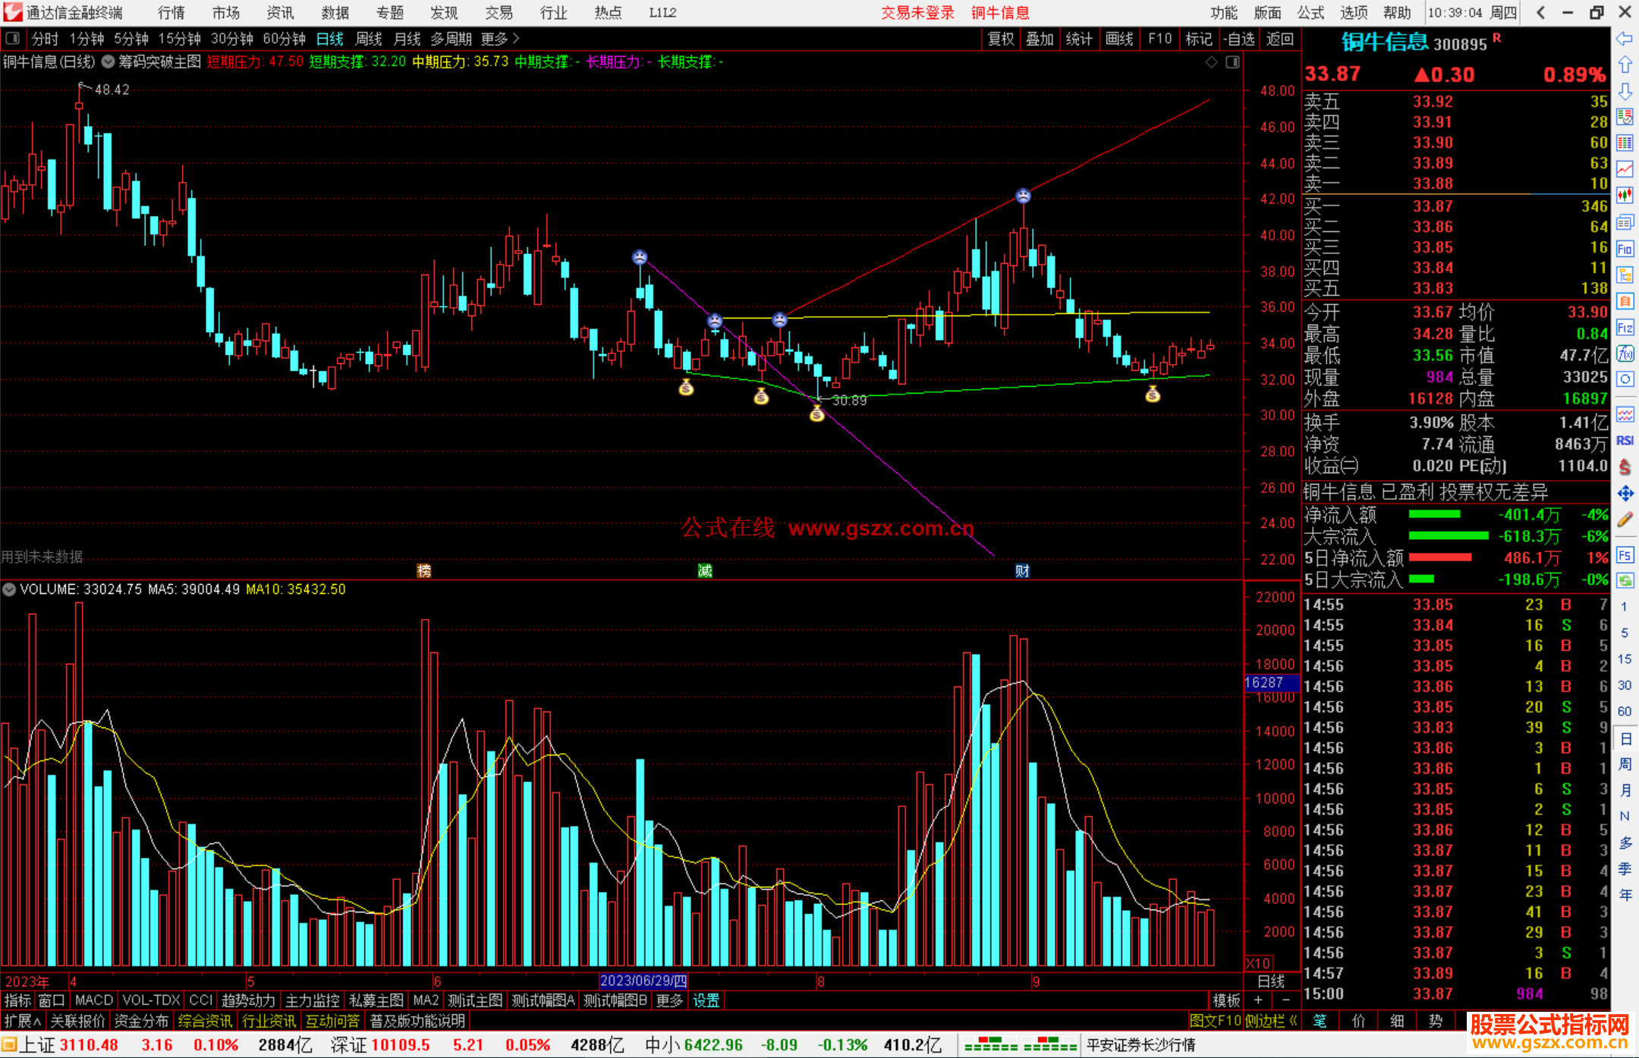Click the 复权 button
This screenshot has width=1639, height=1058.
click(x=1001, y=39)
